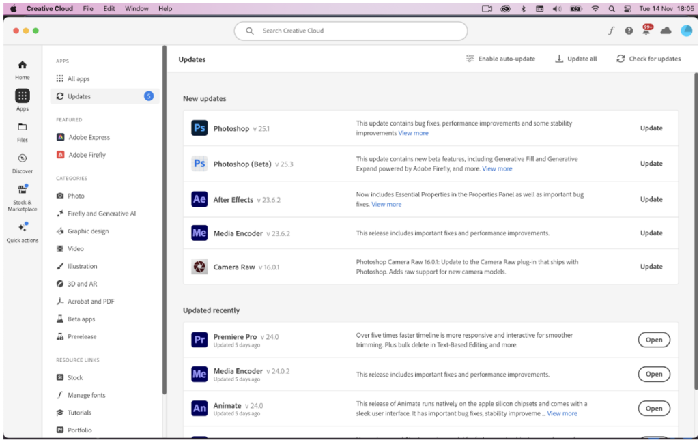Open the Files folder icon
This screenshot has height=440, width=699.
click(23, 127)
